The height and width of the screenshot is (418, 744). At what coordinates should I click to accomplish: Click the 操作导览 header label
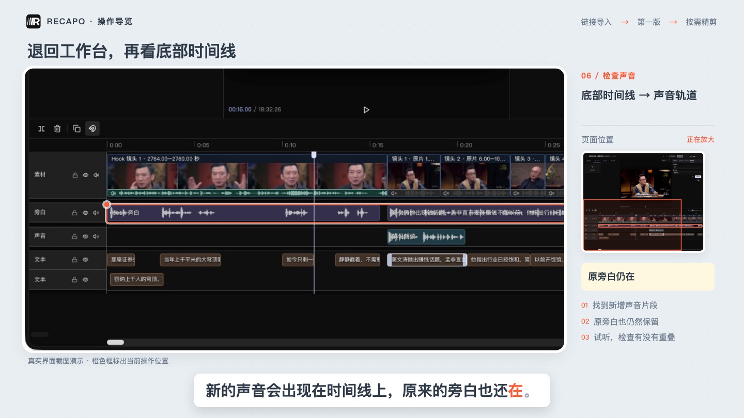pos(115,21)
